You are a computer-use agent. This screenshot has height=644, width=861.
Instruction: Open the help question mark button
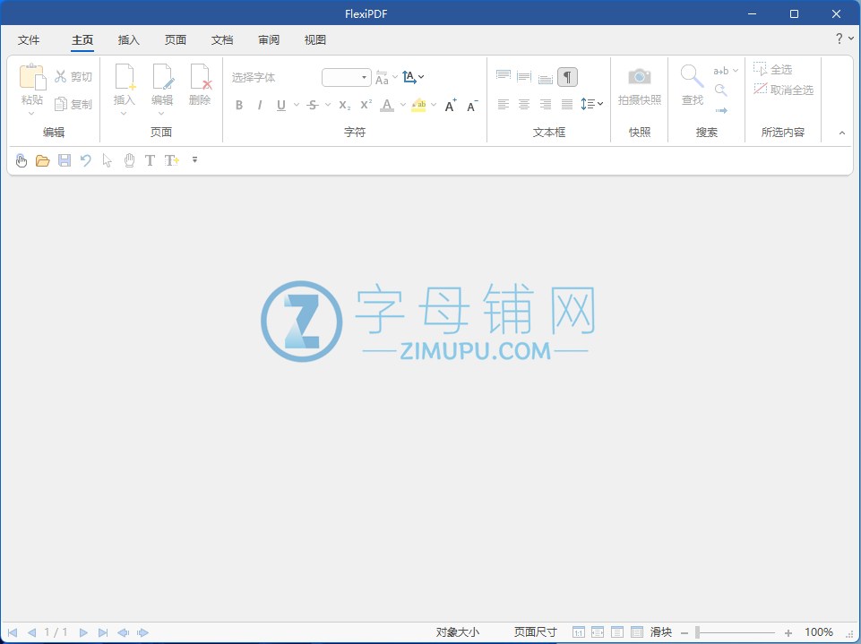839,38
